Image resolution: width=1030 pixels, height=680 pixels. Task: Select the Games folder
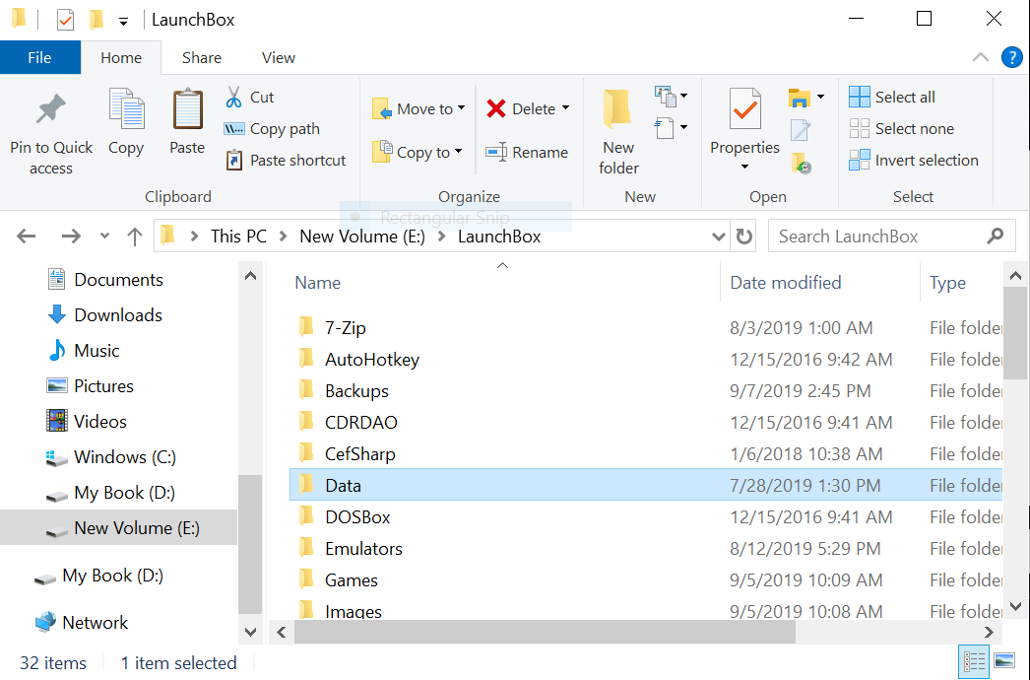(x=646, y=580)
